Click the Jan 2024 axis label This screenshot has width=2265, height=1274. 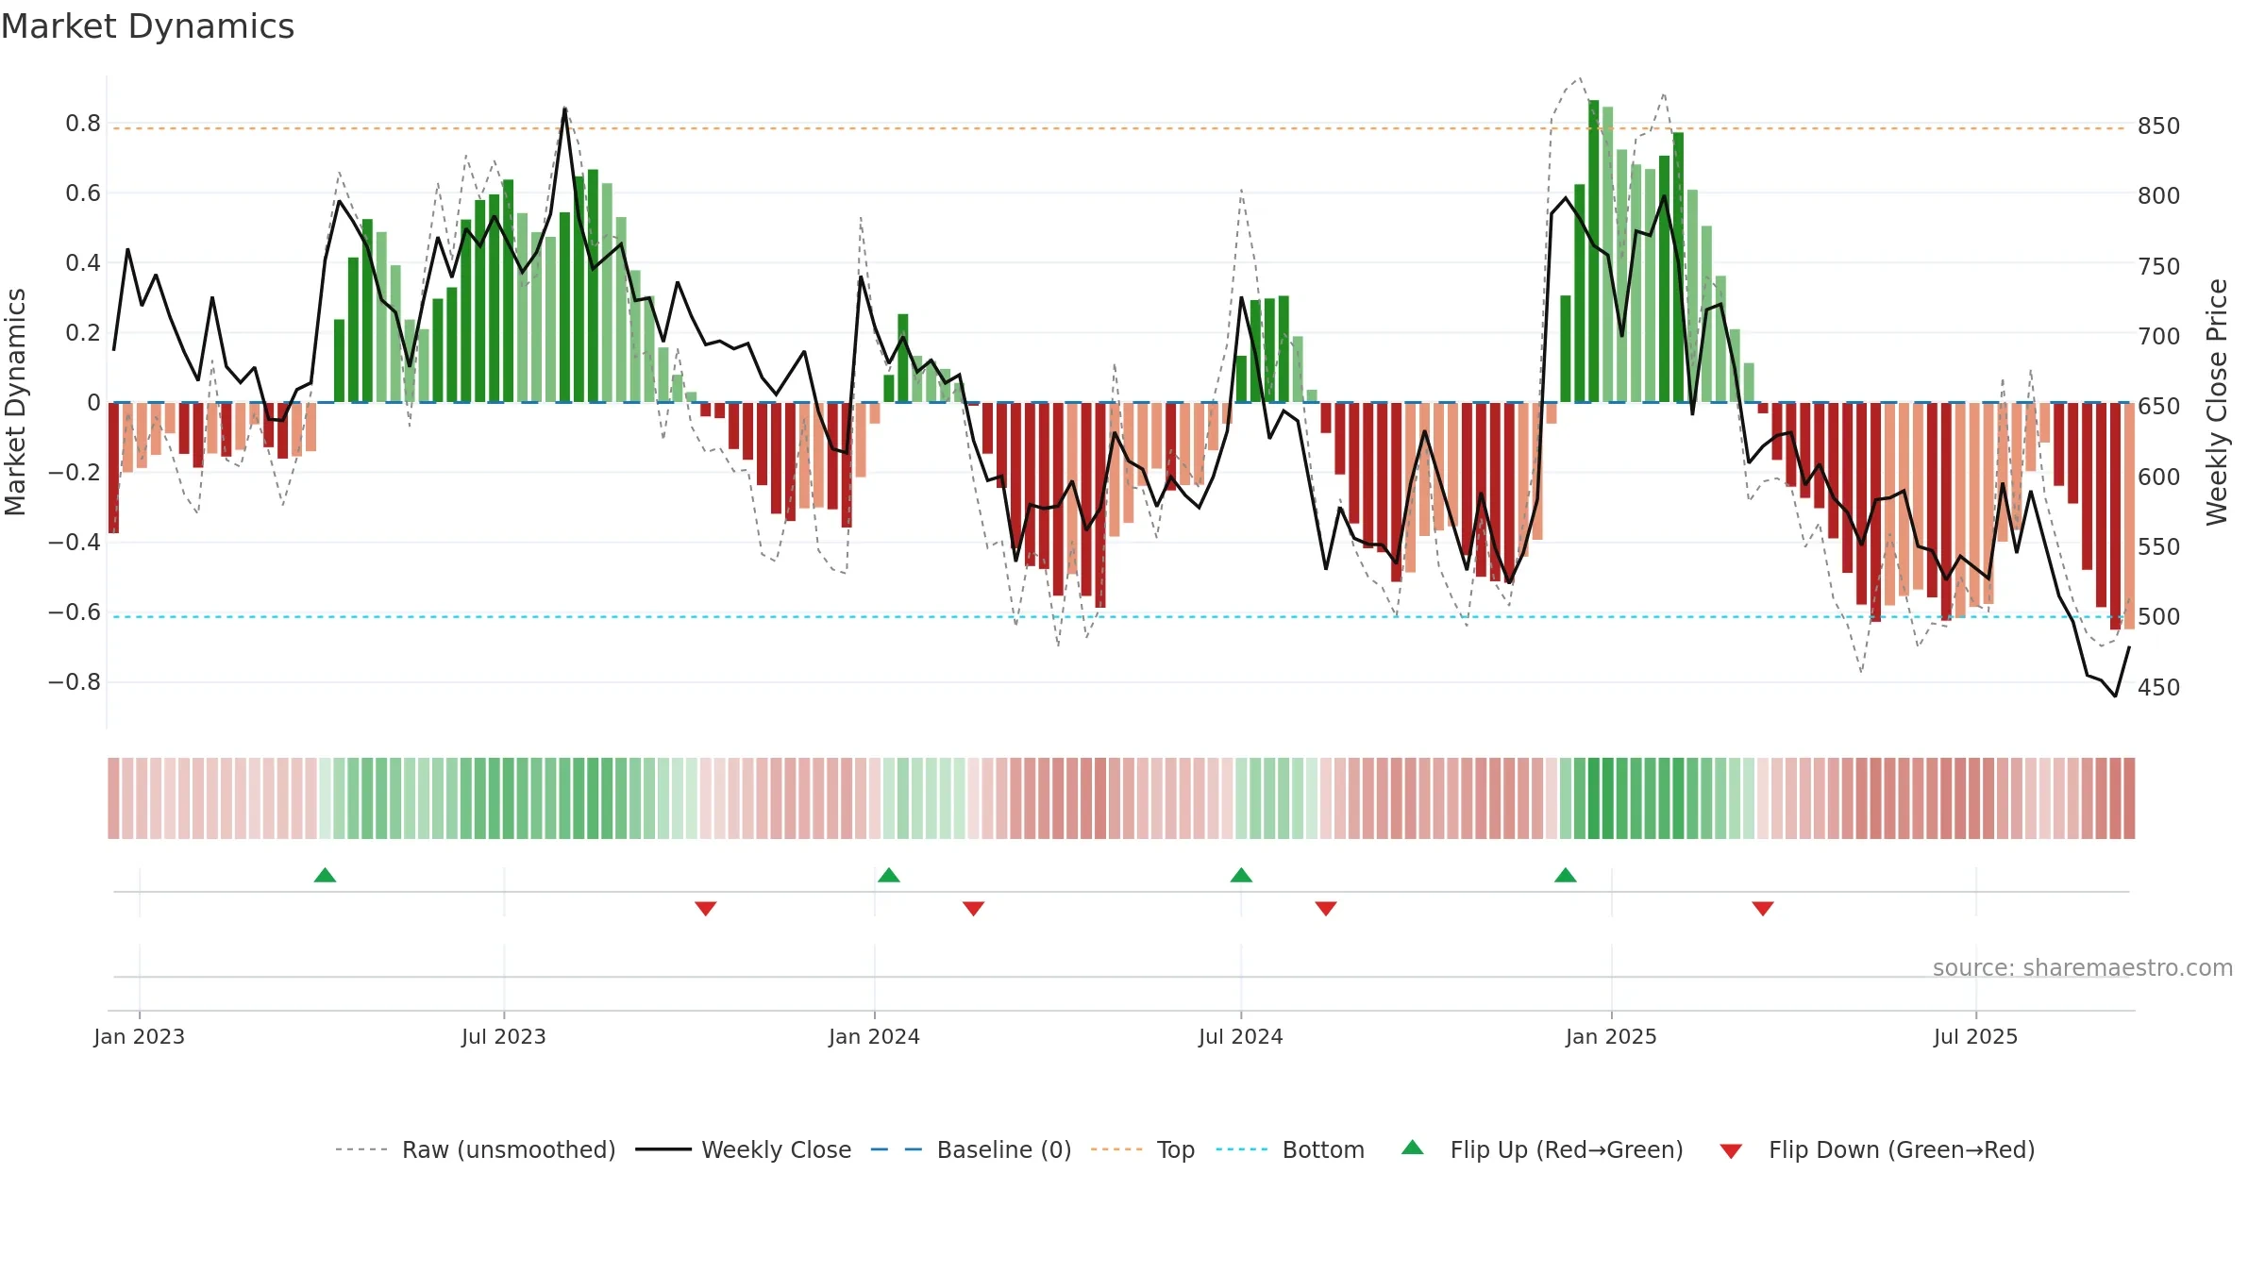coord(875,1036)
